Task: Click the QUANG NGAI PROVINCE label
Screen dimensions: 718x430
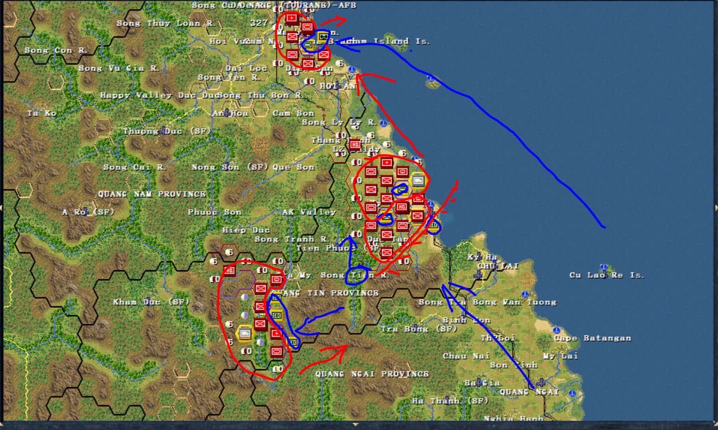Action: click(372, 374)
